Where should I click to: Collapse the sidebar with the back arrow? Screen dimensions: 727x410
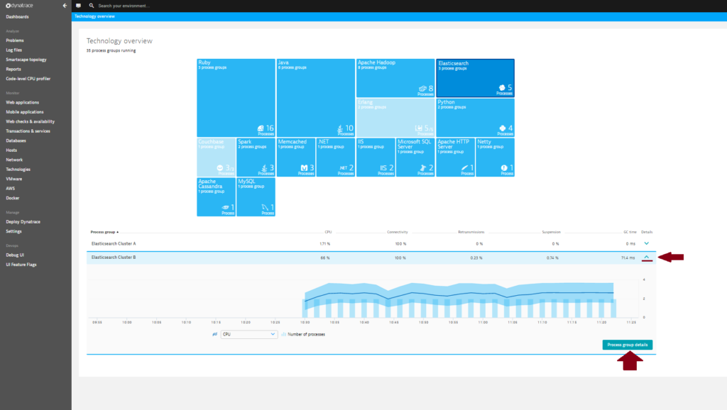pyautogui.click(x=64, y=5)
